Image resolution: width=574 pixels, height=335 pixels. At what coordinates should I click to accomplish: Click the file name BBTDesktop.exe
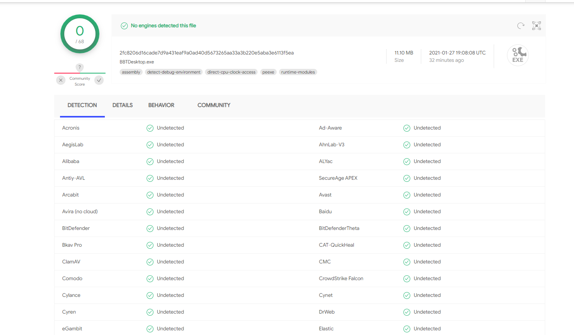137,62
